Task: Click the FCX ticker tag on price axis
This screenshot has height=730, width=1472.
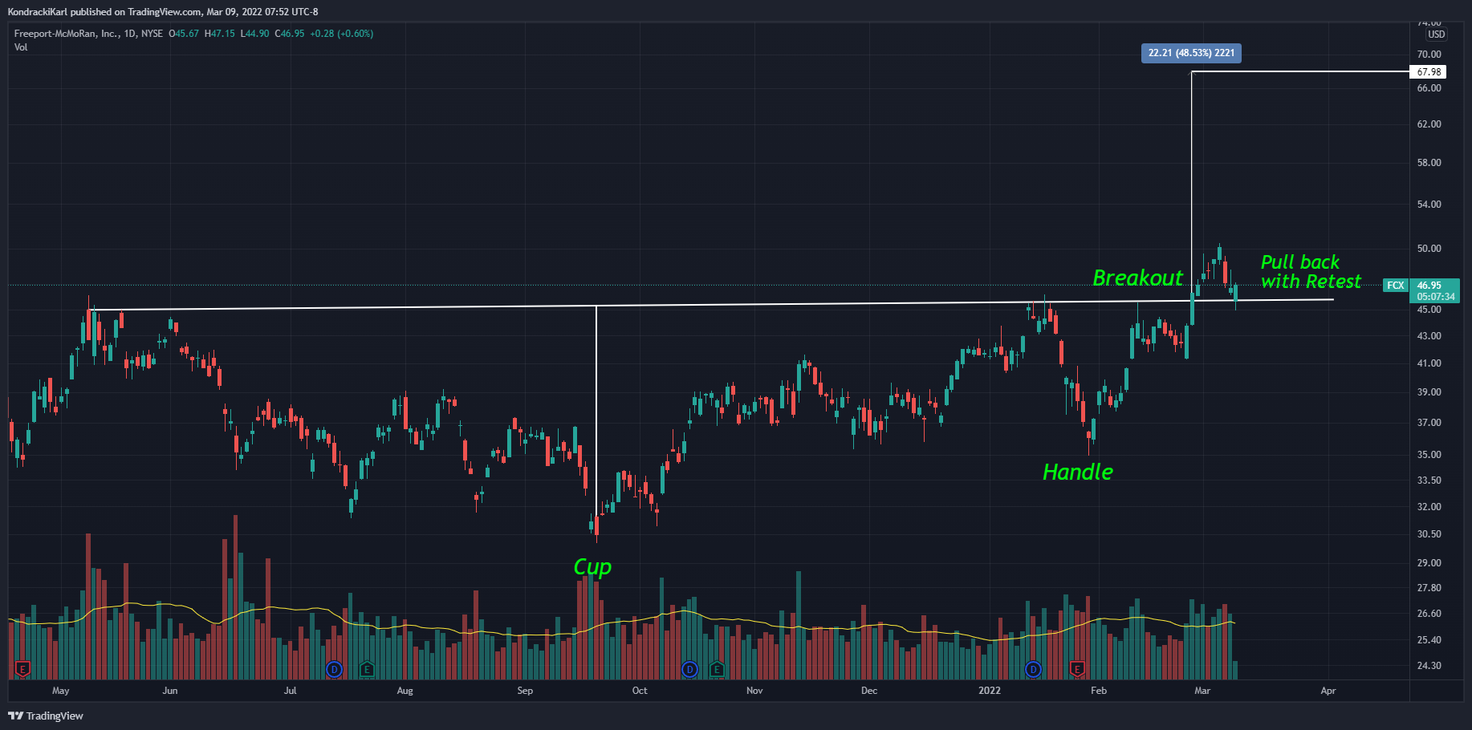Action: pyautogui.click(x=1396, y=286)
